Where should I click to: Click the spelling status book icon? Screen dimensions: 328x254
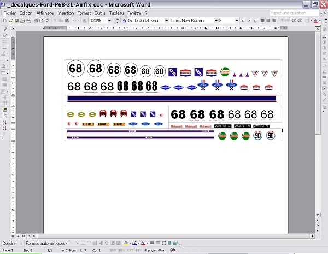173,250
